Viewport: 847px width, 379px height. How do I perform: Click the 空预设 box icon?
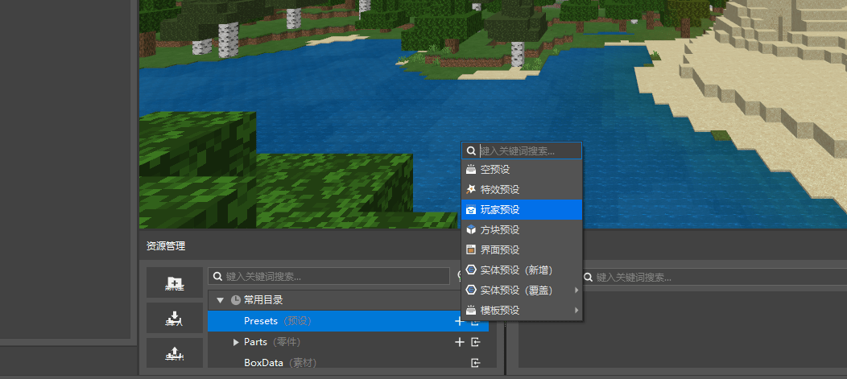pos(471,170)
